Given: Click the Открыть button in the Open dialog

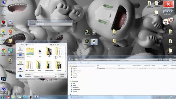Looking at the screenshot, I should coord(62,74).
